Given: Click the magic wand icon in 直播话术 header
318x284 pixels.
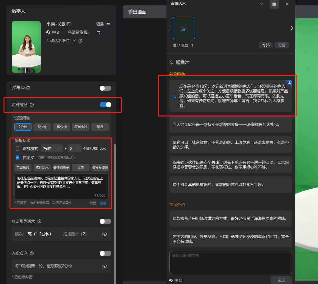Looking at the screenshot, I should (x=261, y=4).
